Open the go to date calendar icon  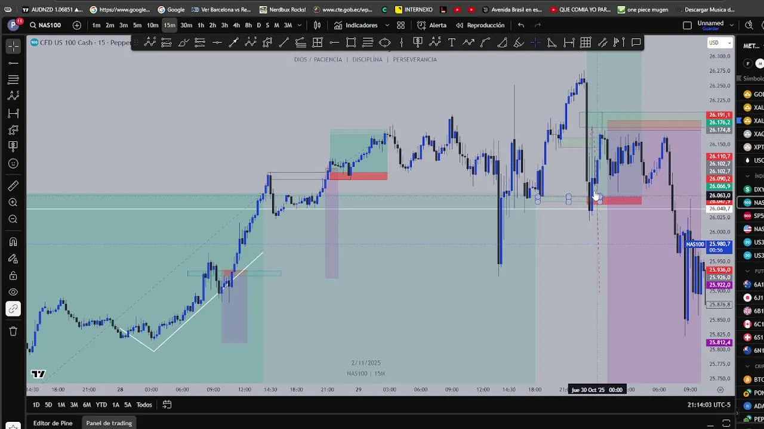point(167,405)
